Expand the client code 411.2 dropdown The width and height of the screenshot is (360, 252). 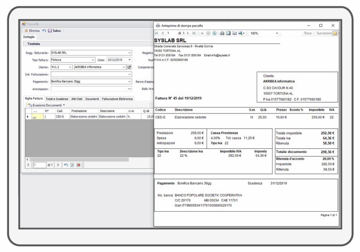coord(70,67)
